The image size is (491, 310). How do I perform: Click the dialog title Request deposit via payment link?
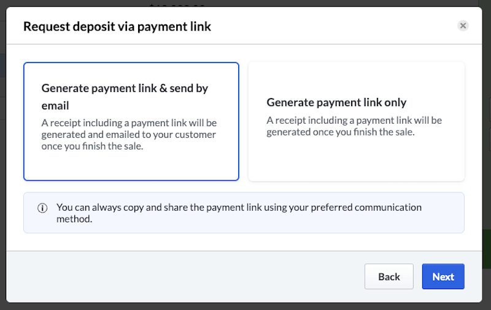117,26
